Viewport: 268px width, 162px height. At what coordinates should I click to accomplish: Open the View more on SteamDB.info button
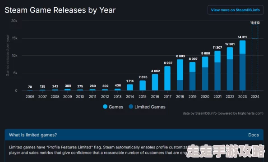[236, 10]
